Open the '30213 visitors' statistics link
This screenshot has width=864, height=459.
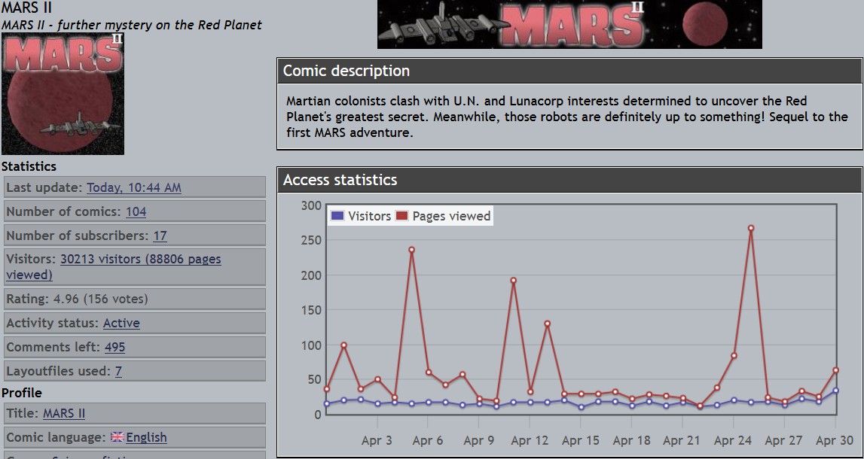pos(140,259)
